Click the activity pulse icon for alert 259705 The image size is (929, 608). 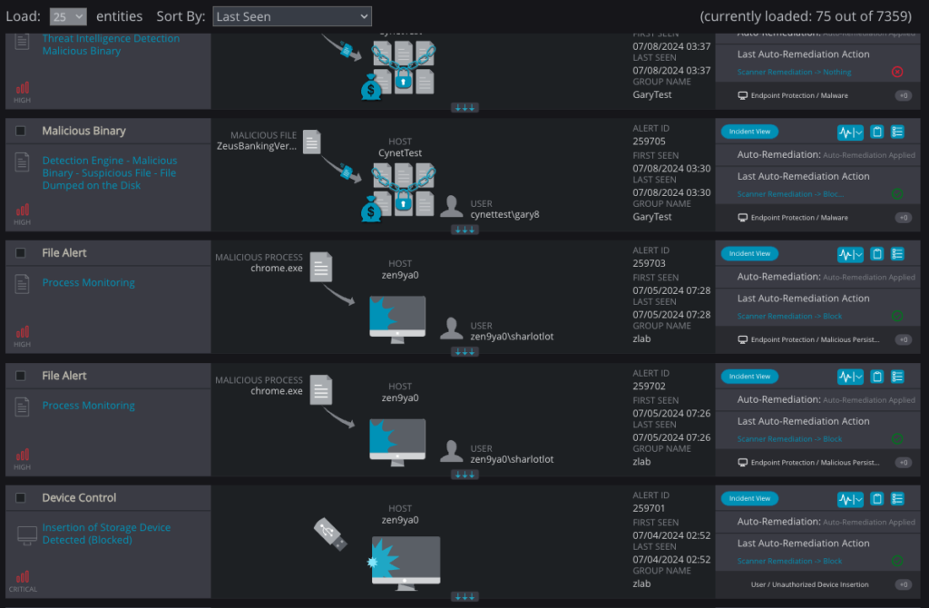[x=850, y=132]
